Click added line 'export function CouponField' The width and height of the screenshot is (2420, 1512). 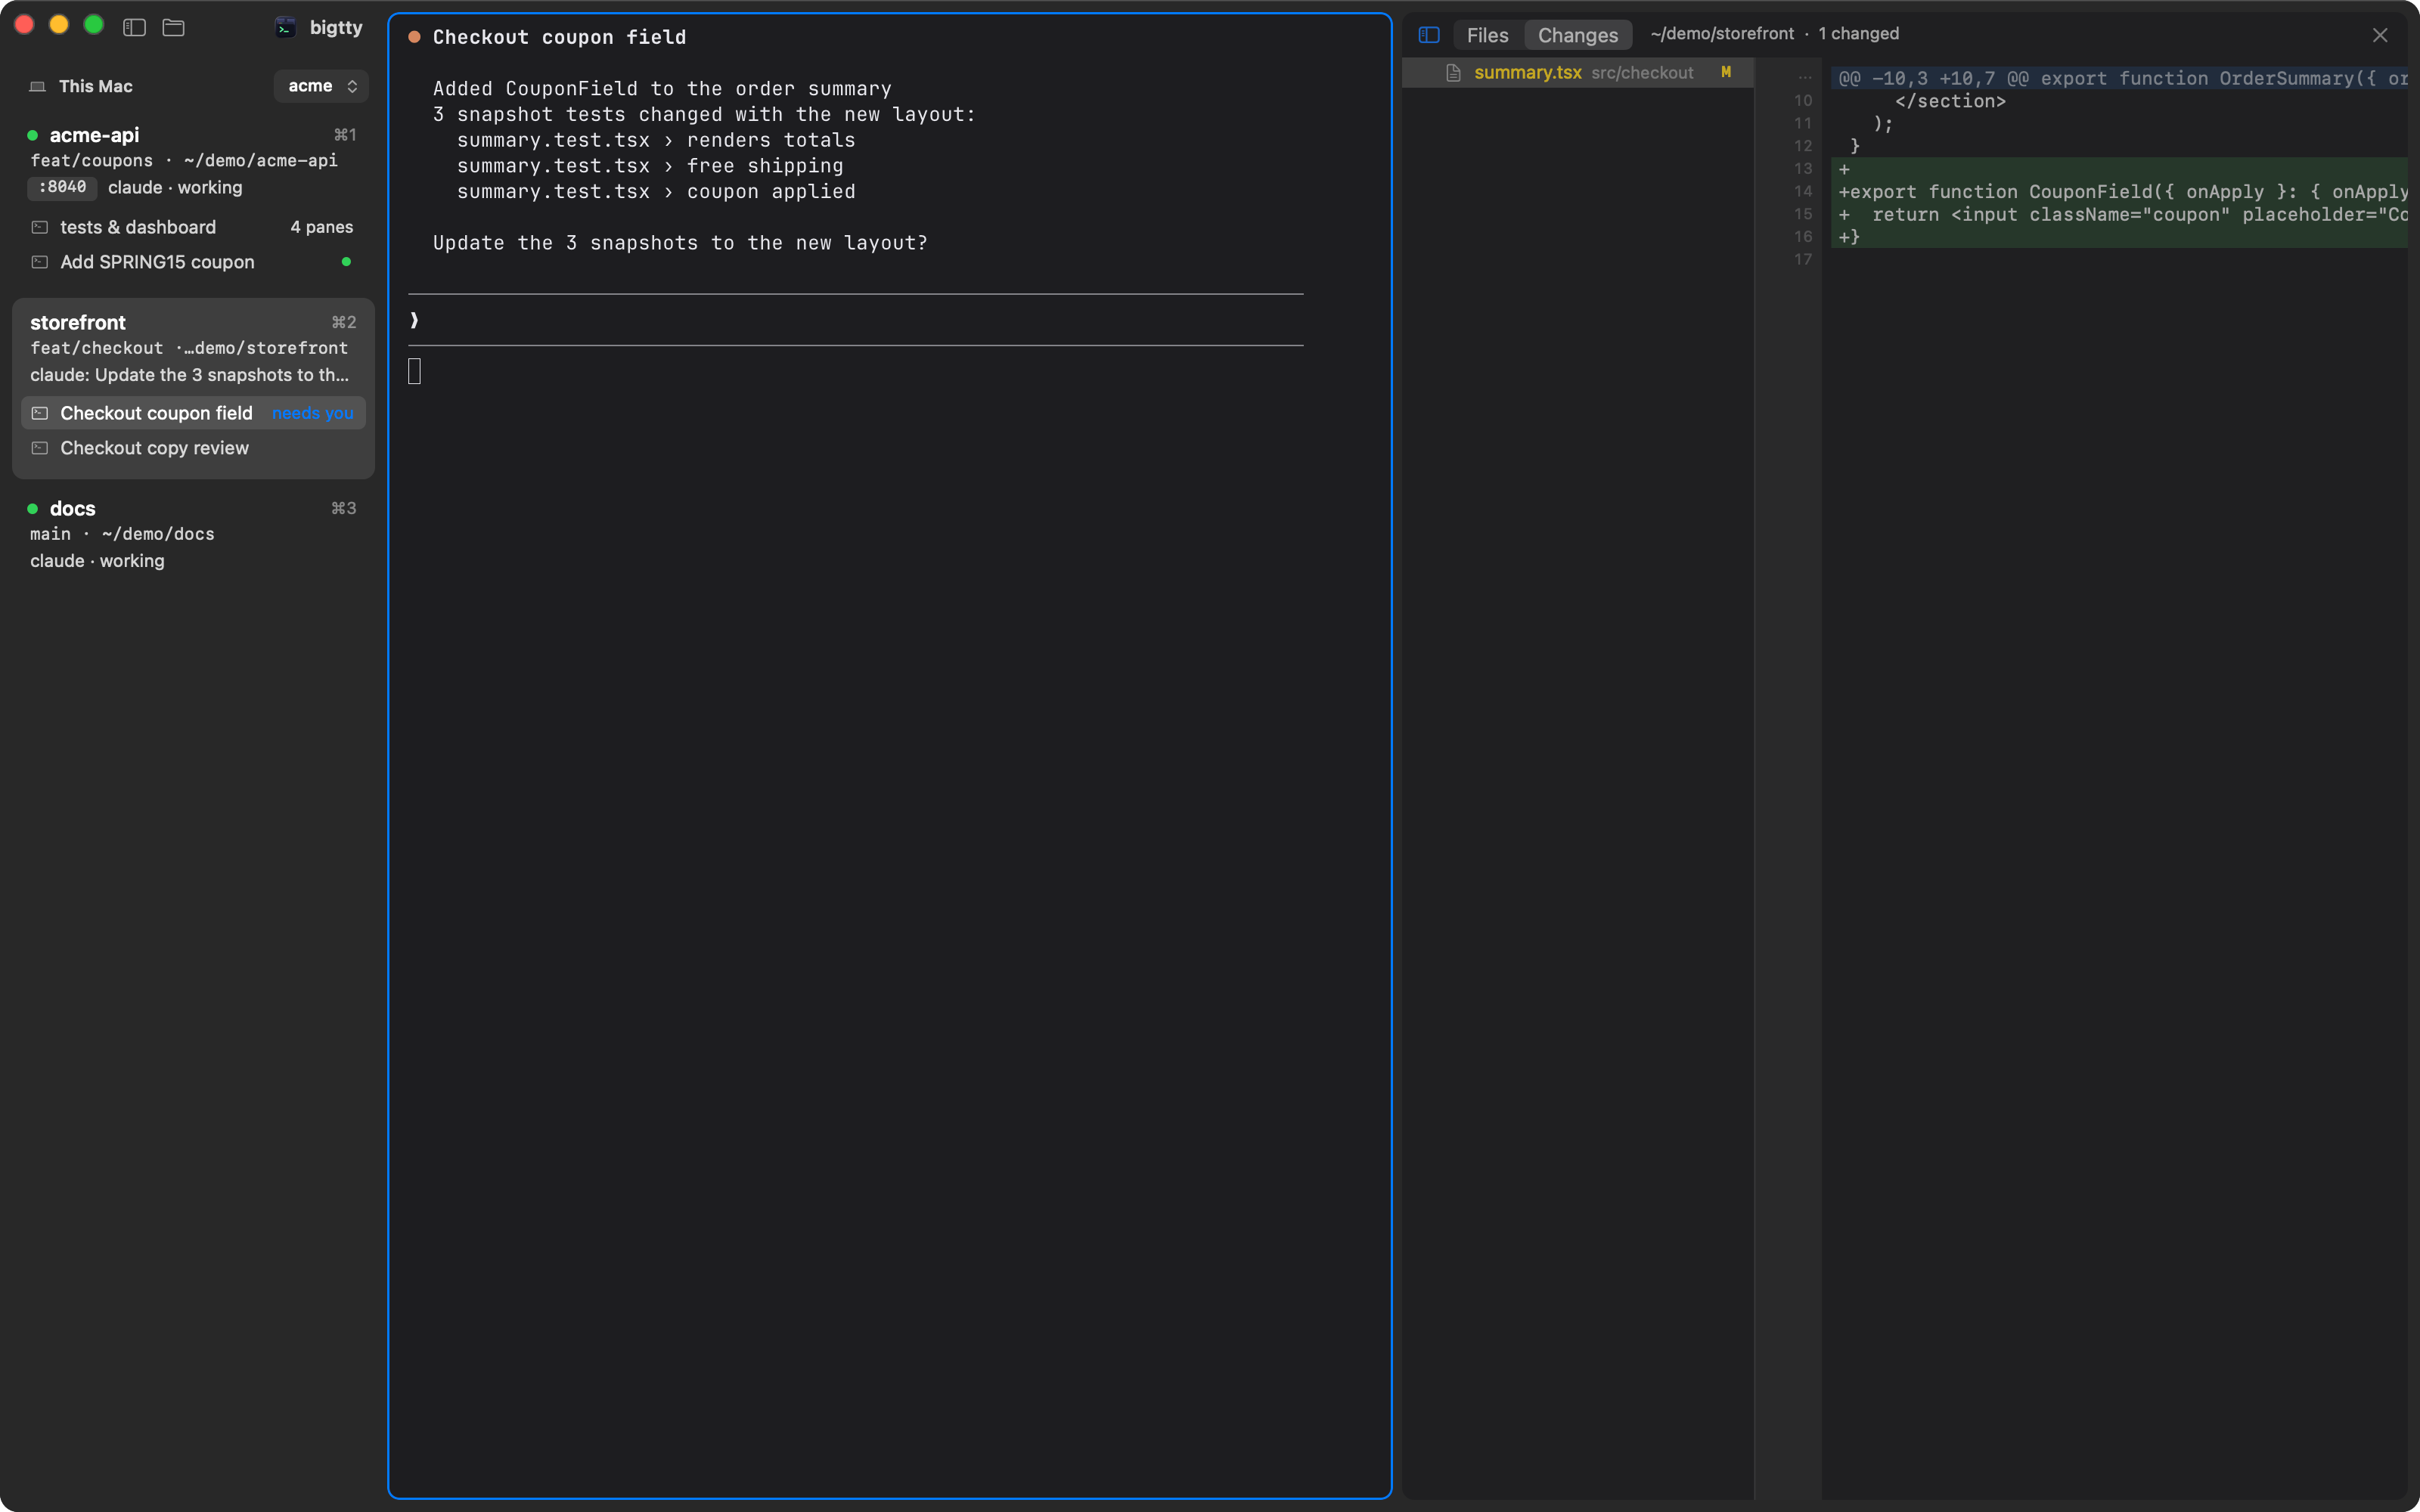coord(2119,191)
